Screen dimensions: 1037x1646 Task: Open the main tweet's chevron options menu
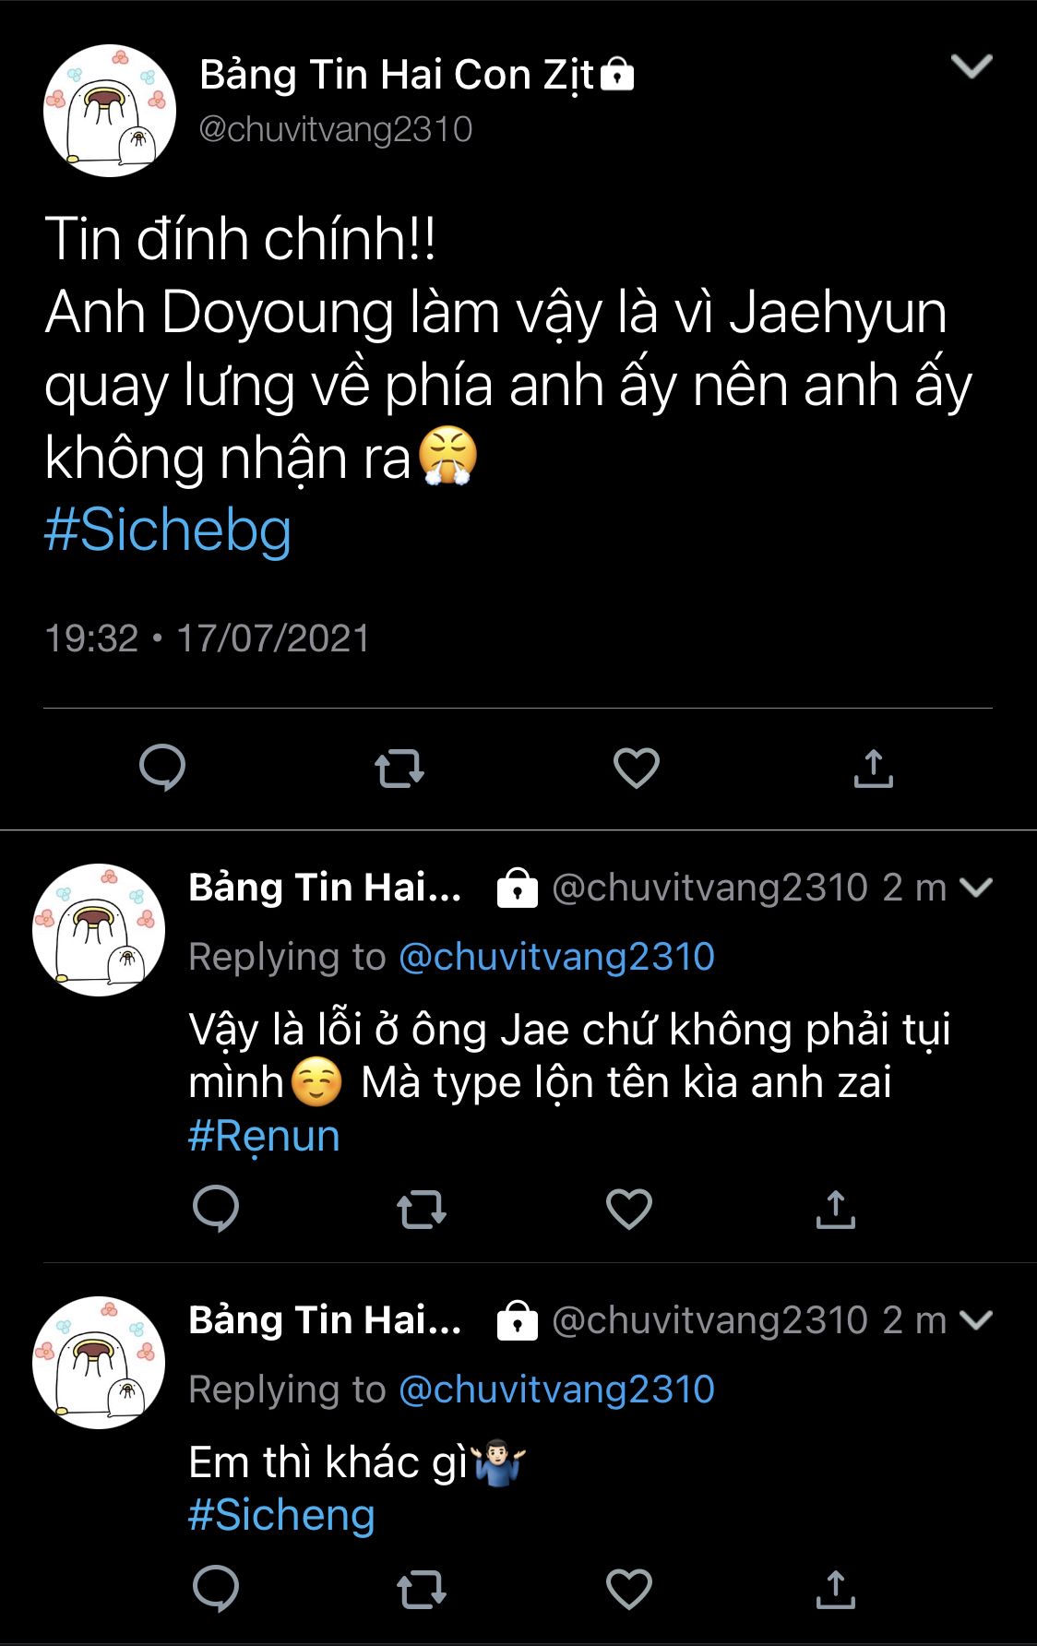tap(971, 66)
